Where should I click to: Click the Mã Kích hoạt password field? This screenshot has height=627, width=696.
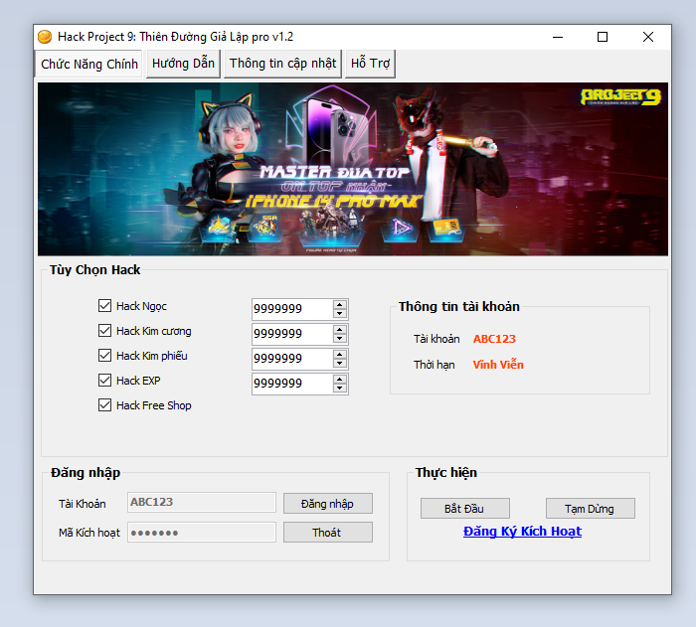point(201,533)
